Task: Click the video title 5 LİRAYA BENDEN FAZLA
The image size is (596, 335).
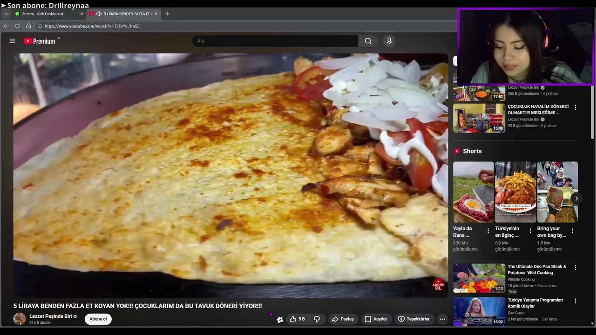Action: [137, 306]
